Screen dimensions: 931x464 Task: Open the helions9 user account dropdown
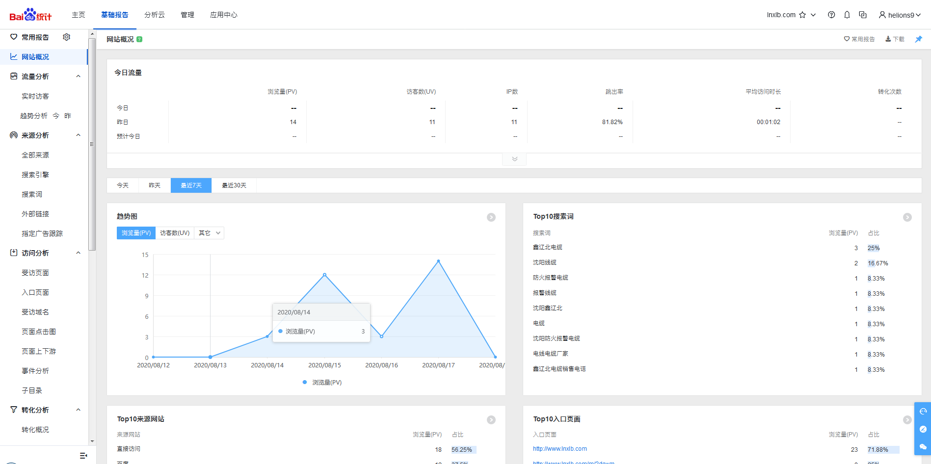pos(900,15)
